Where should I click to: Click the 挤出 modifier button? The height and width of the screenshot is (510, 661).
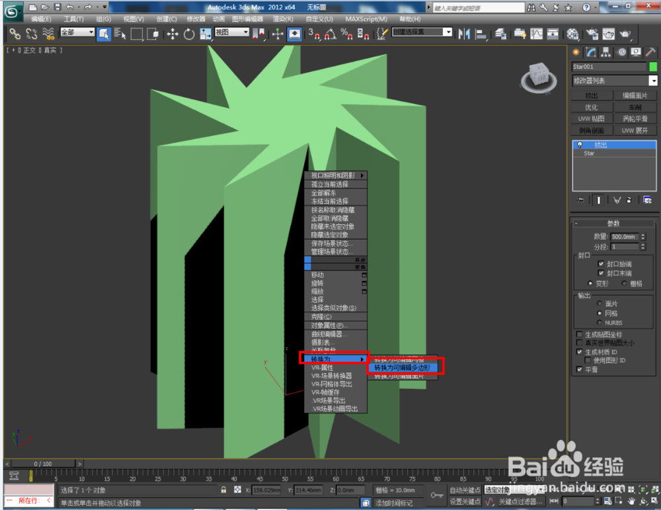click(x=592, y=96)
